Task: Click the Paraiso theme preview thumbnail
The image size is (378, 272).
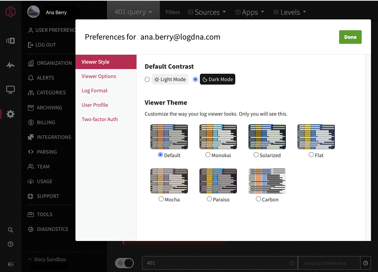Action: click(x=218, y=181)
